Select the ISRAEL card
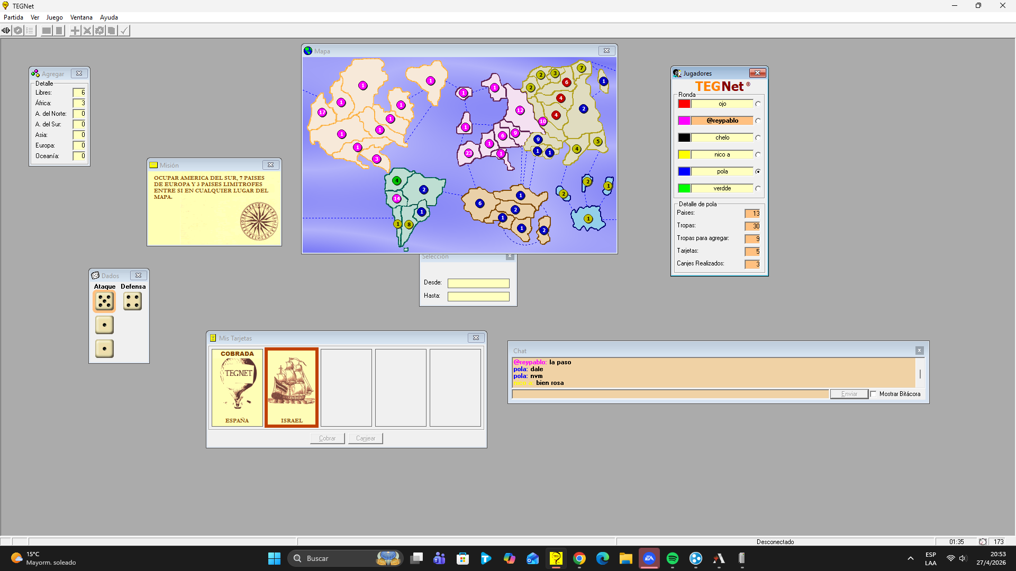Screen dimensions: 1016x571 pos(292,387)
